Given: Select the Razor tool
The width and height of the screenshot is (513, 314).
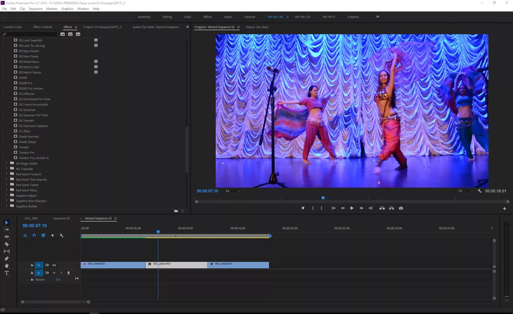Looking at the screenshot, I should coord(7,244).
